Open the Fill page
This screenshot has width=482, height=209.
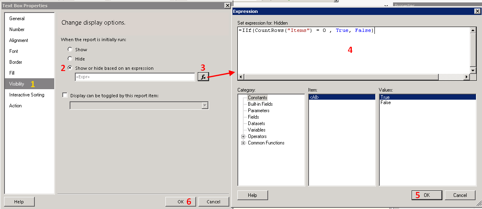30,73
